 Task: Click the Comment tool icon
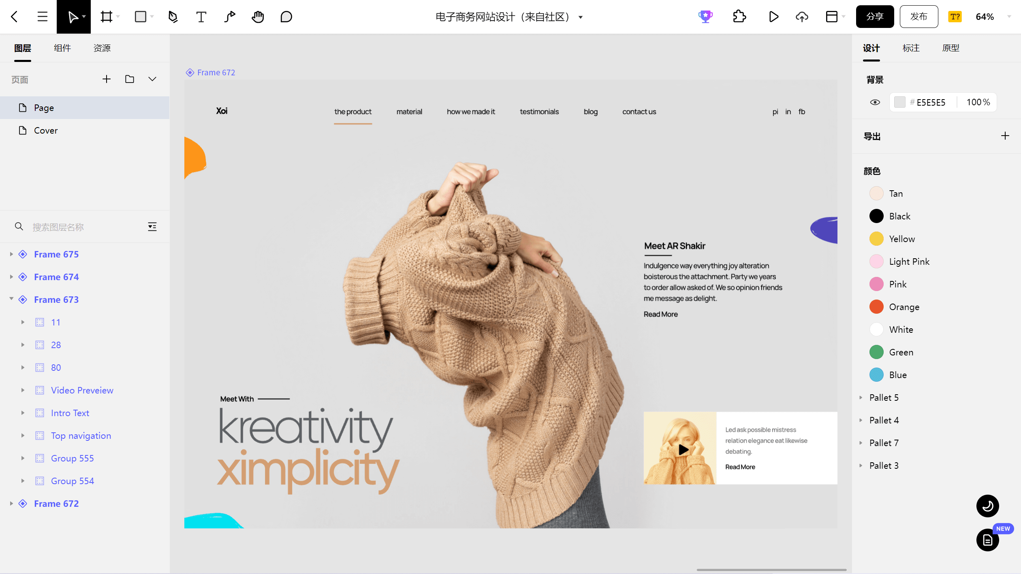285,16
